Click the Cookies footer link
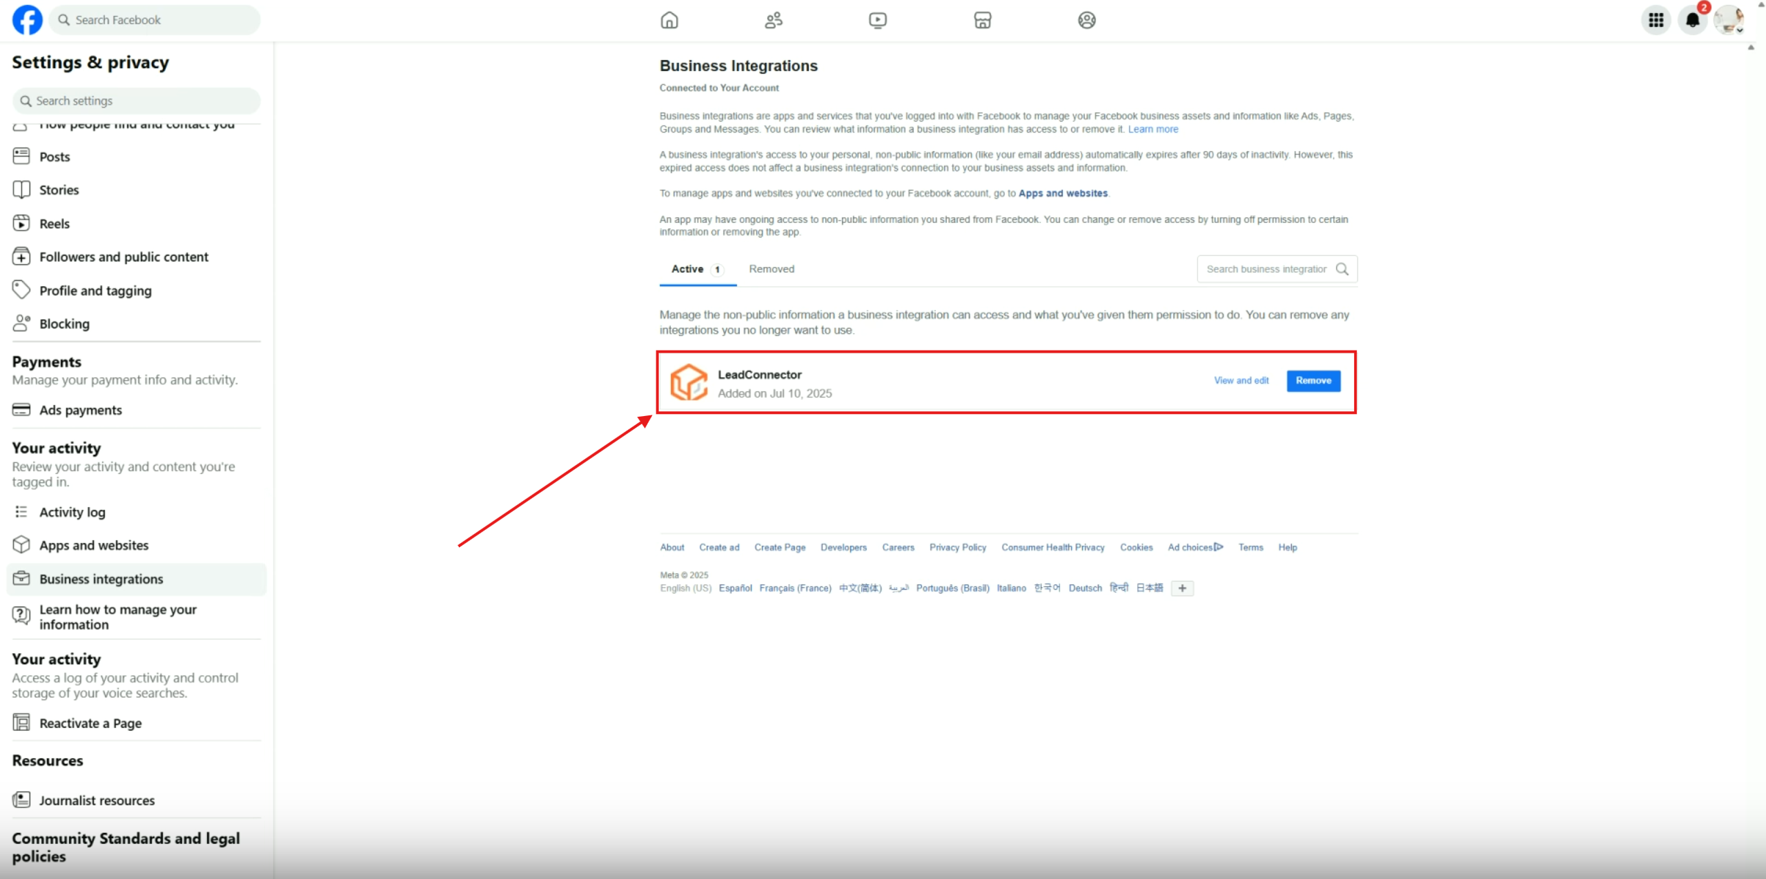This screenshot has height=879, width=1766. (x=1136, y=547)
